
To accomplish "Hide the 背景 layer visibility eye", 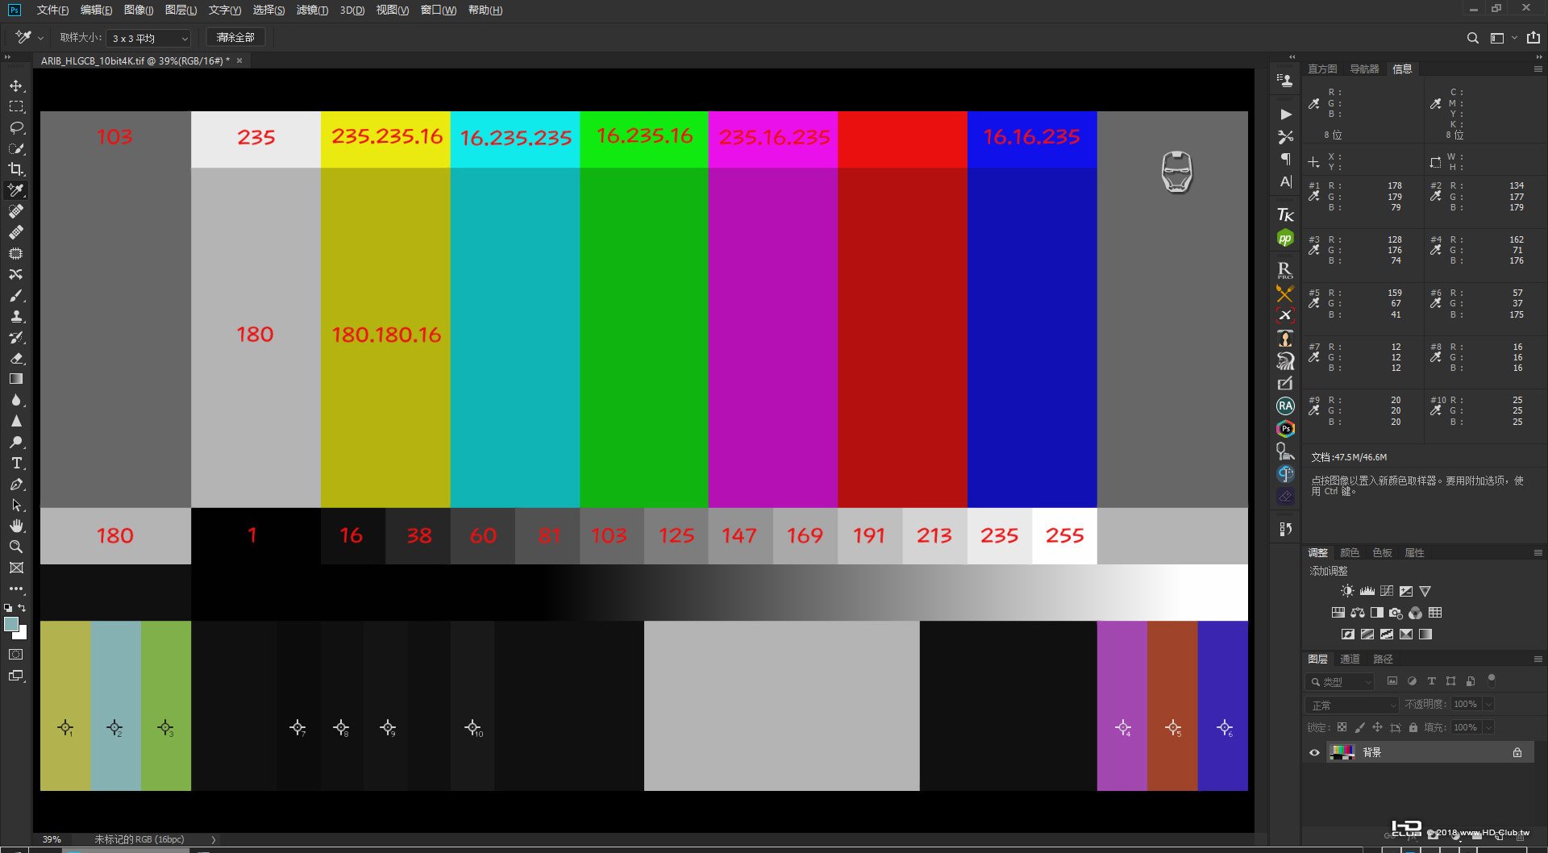I will click(1314, 752).
